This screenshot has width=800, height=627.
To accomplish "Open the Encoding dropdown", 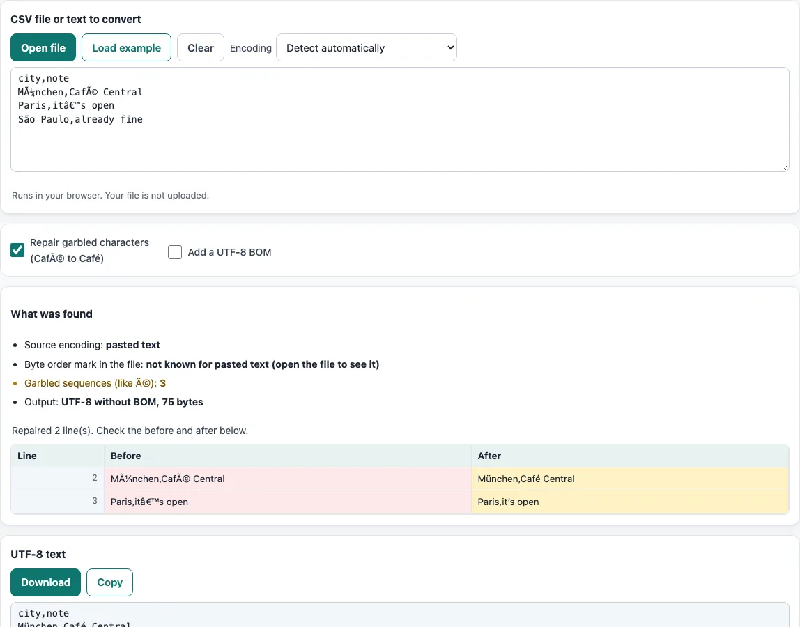I will pyautogui.click(x=367, y=47).
